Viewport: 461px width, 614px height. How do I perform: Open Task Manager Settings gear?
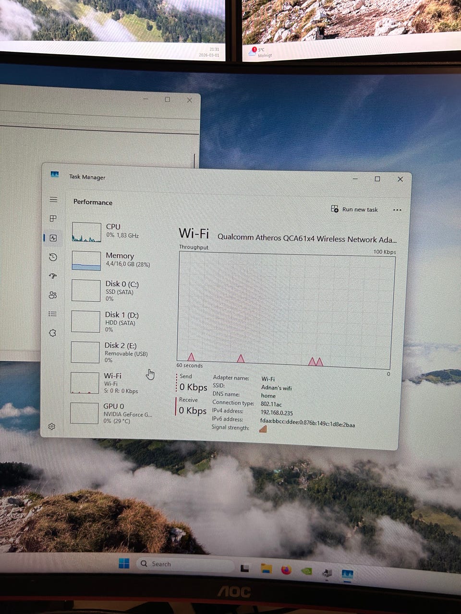pos(52,426)
